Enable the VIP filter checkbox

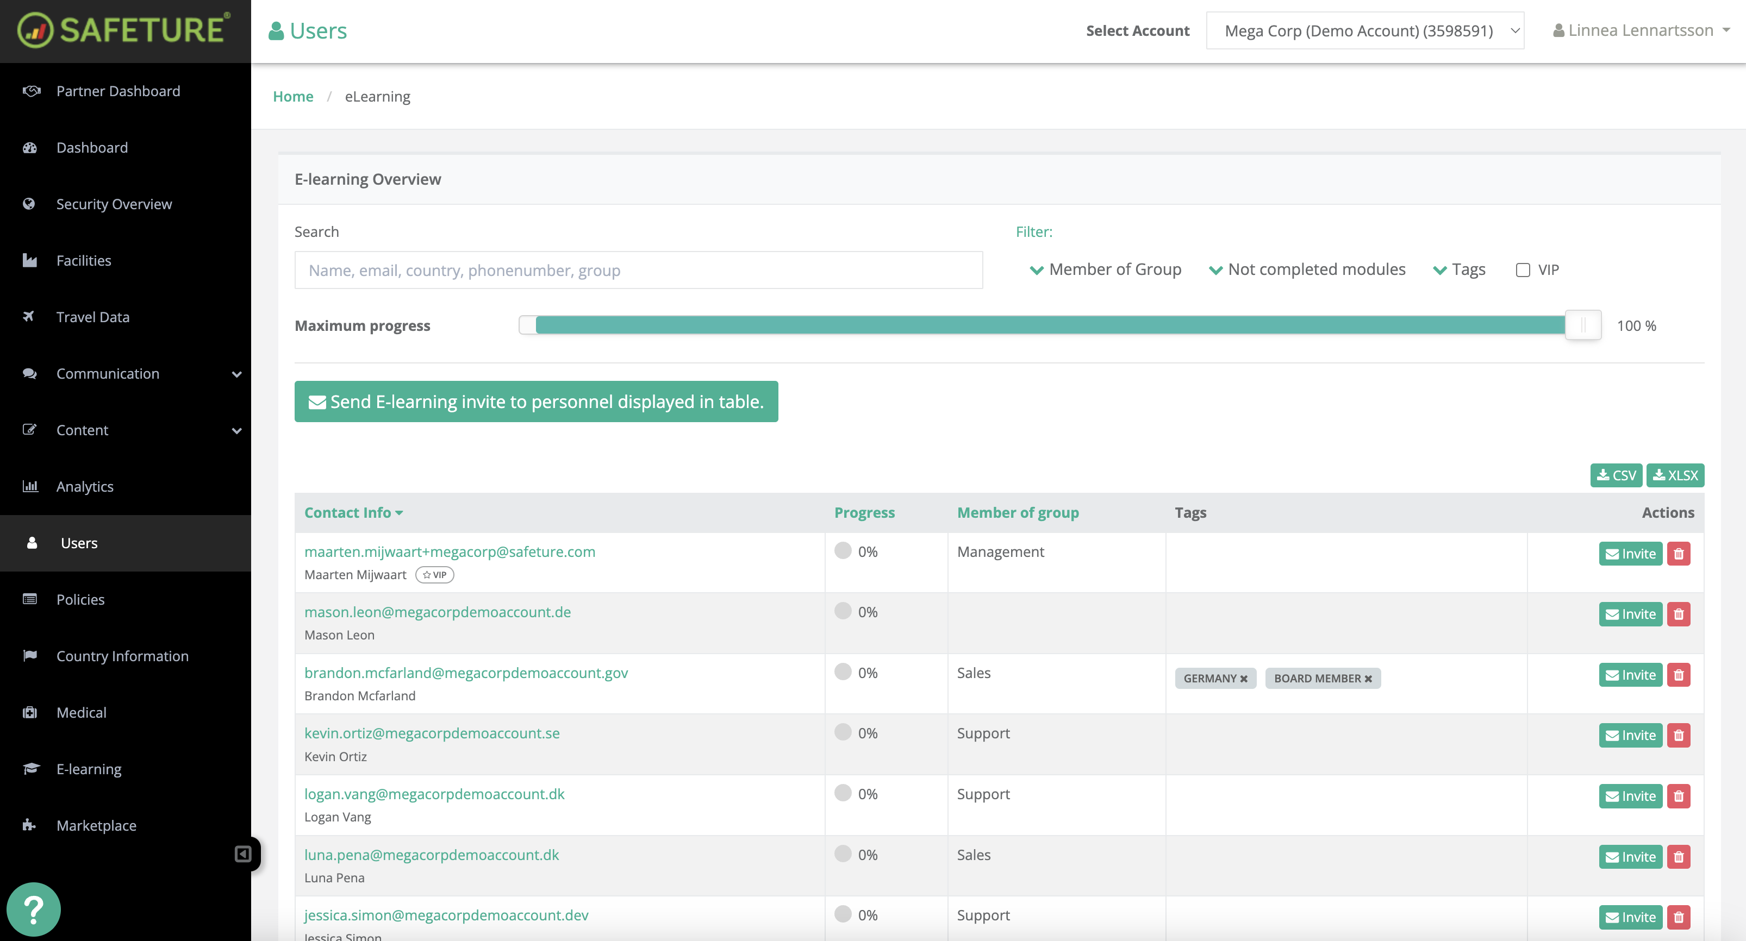tap(1523, 271)
